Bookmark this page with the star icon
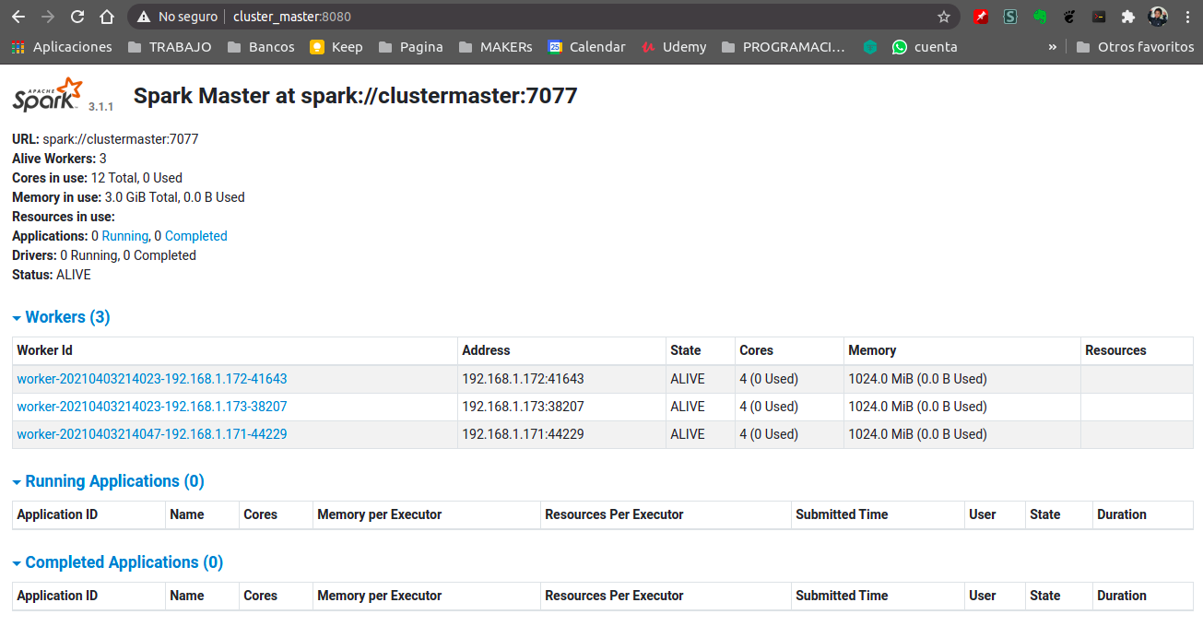 tap(943, 17)
